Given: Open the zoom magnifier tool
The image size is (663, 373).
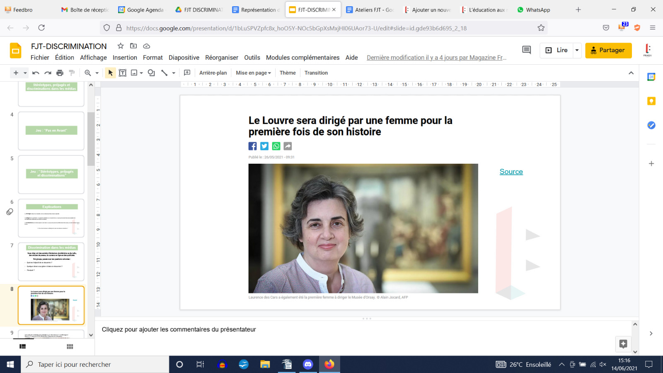Looking at the screenshot, I should [88, 73].
